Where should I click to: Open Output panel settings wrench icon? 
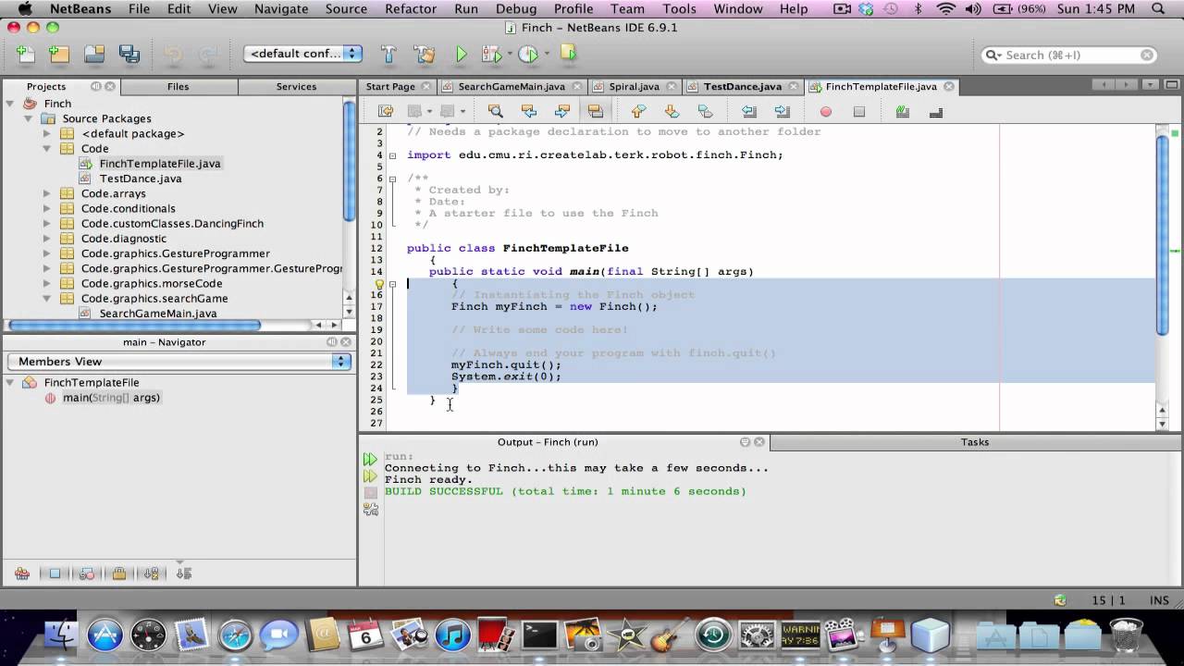click(370, 509)
